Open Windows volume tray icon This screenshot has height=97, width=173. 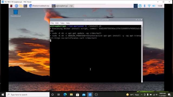(157, 95)
